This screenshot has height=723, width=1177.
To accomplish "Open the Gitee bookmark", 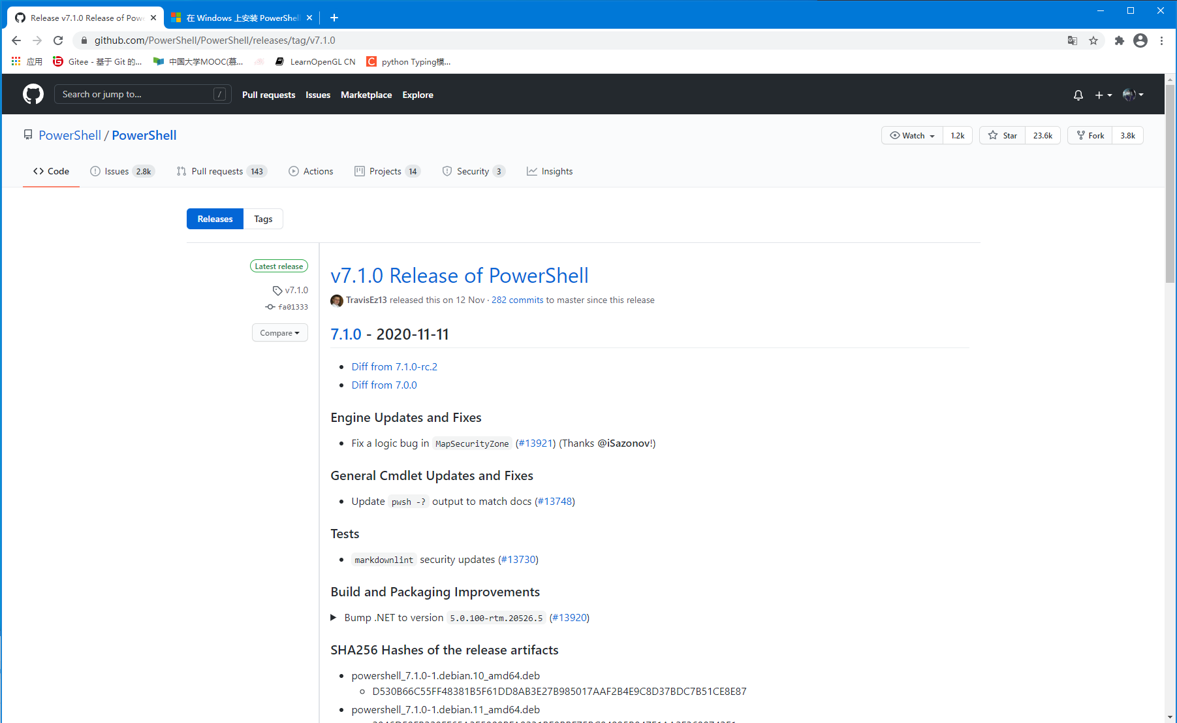I will pos(97,61).
